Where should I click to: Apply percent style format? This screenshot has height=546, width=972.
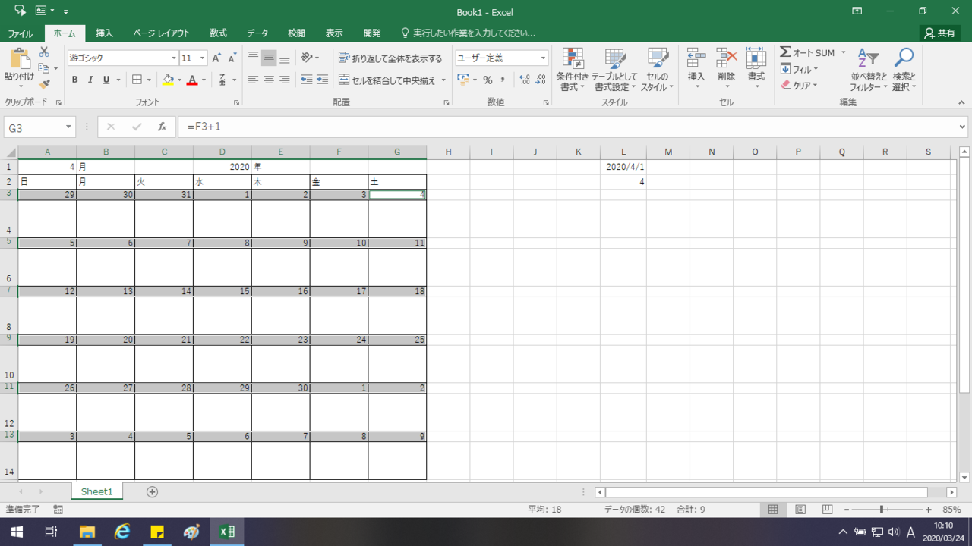pyautogui.click(x=488, y=80)
